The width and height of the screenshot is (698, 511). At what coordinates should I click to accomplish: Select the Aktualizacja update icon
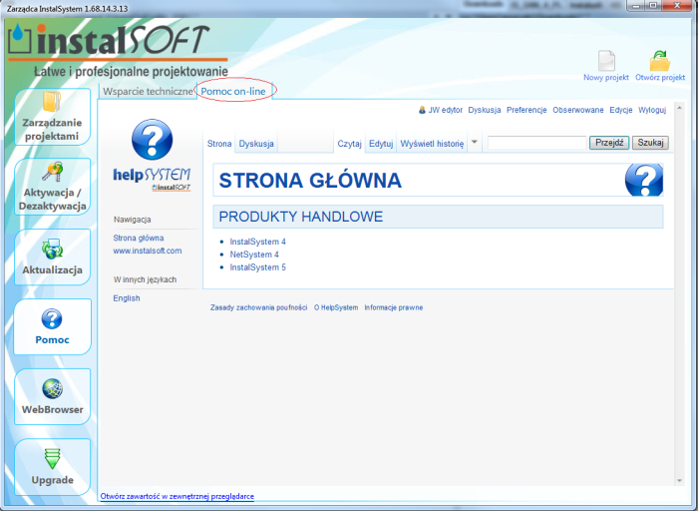pos(52,250)
